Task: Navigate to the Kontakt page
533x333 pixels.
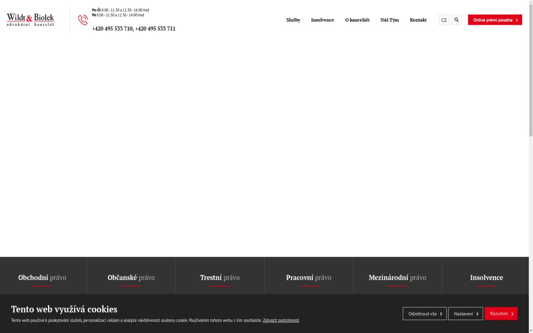Action: point(418,20)
